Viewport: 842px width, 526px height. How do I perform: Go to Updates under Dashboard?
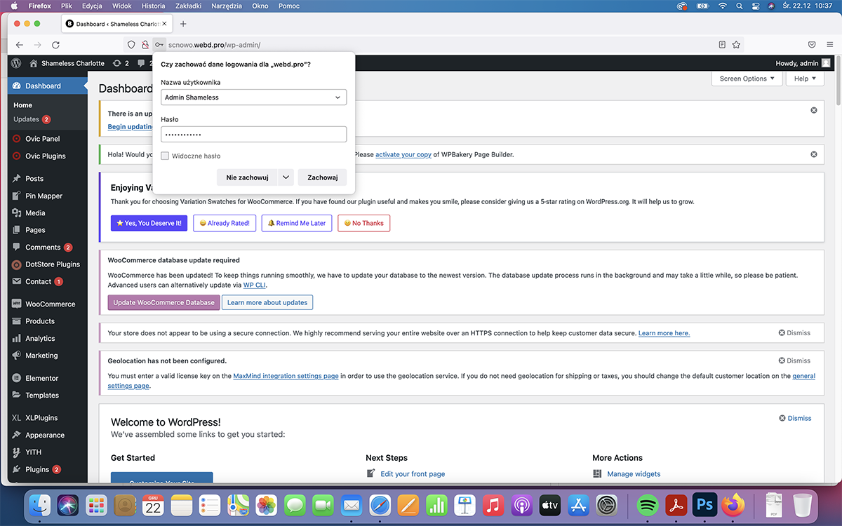(32, 119)
